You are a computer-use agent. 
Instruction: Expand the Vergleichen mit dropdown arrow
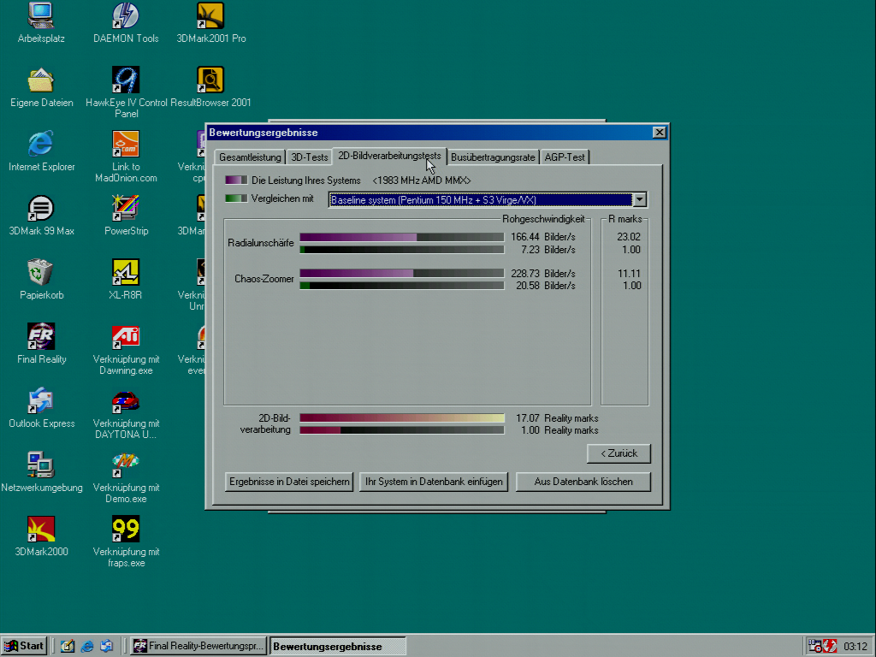[639, 200]
